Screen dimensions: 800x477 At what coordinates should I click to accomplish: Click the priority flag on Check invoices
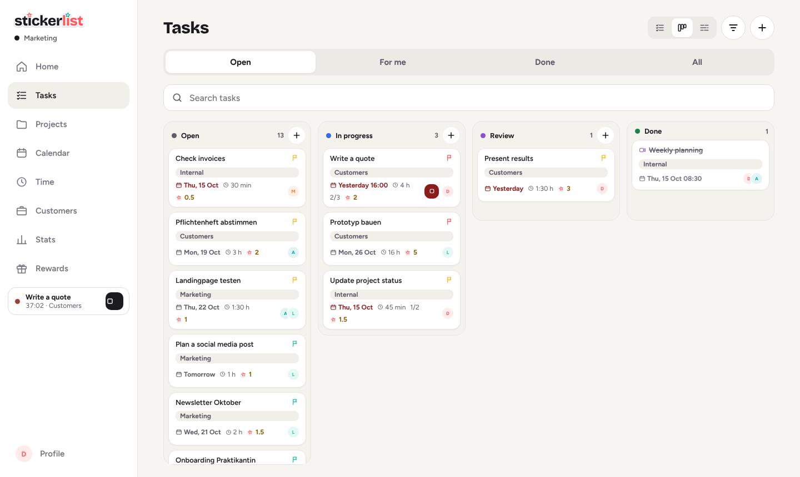point(295,158)
